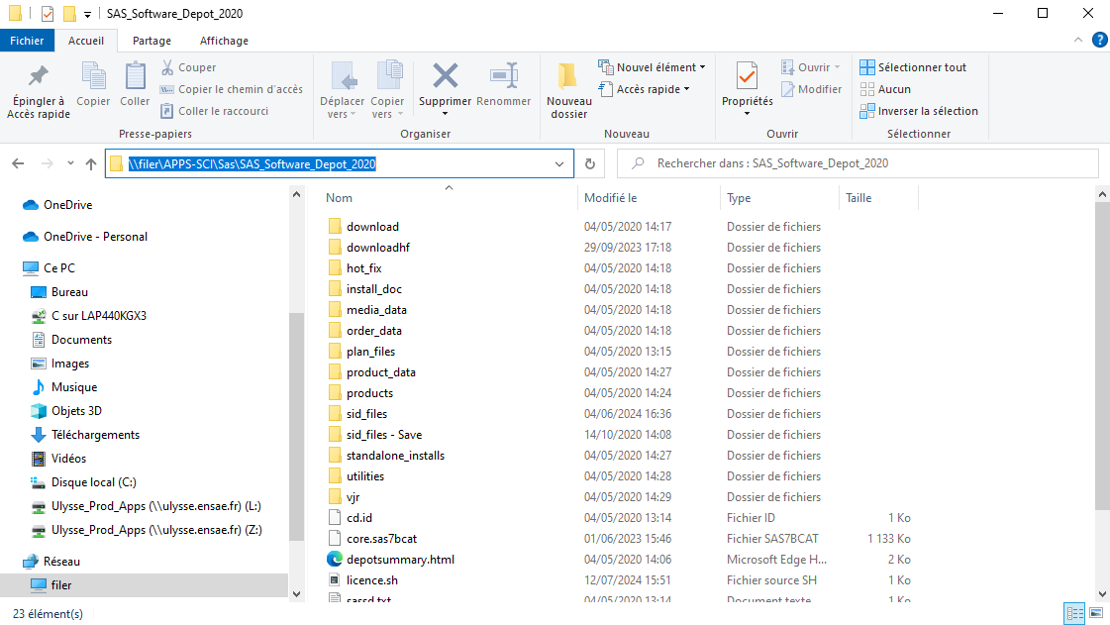Select licence.sh file icon
The width and height of the screenshot is (1110, 625).
click(335, 579)
